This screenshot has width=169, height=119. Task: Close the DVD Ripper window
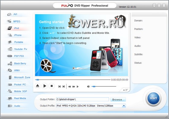click(164, 5)
